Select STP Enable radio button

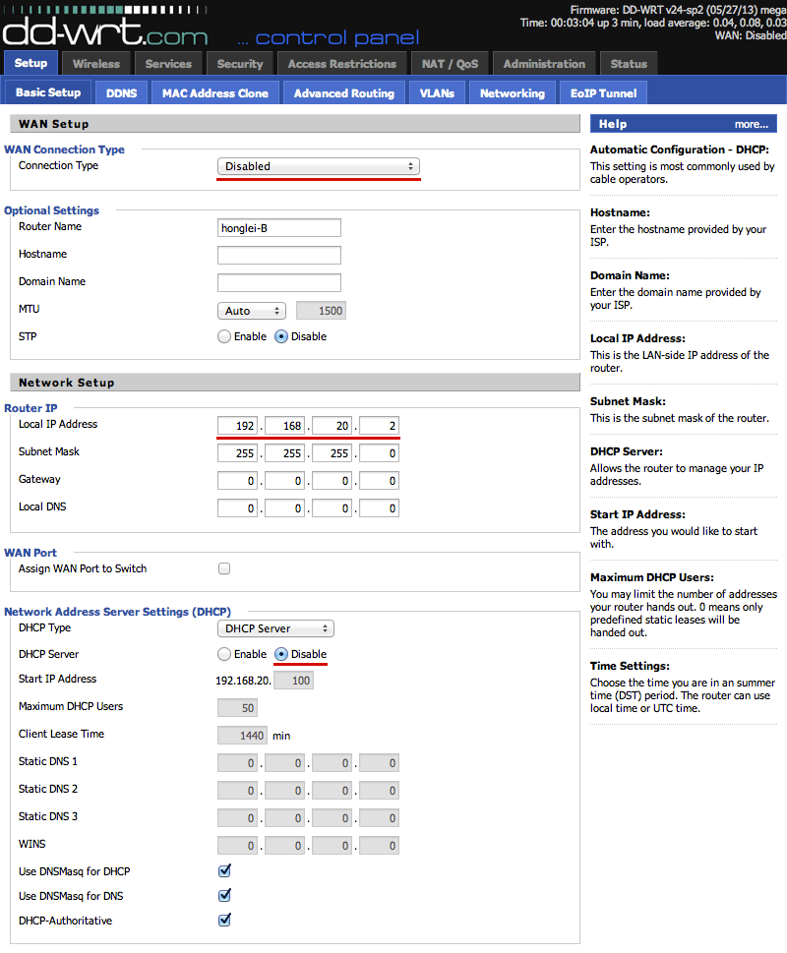pyautogui.click(x=224, y=336)
